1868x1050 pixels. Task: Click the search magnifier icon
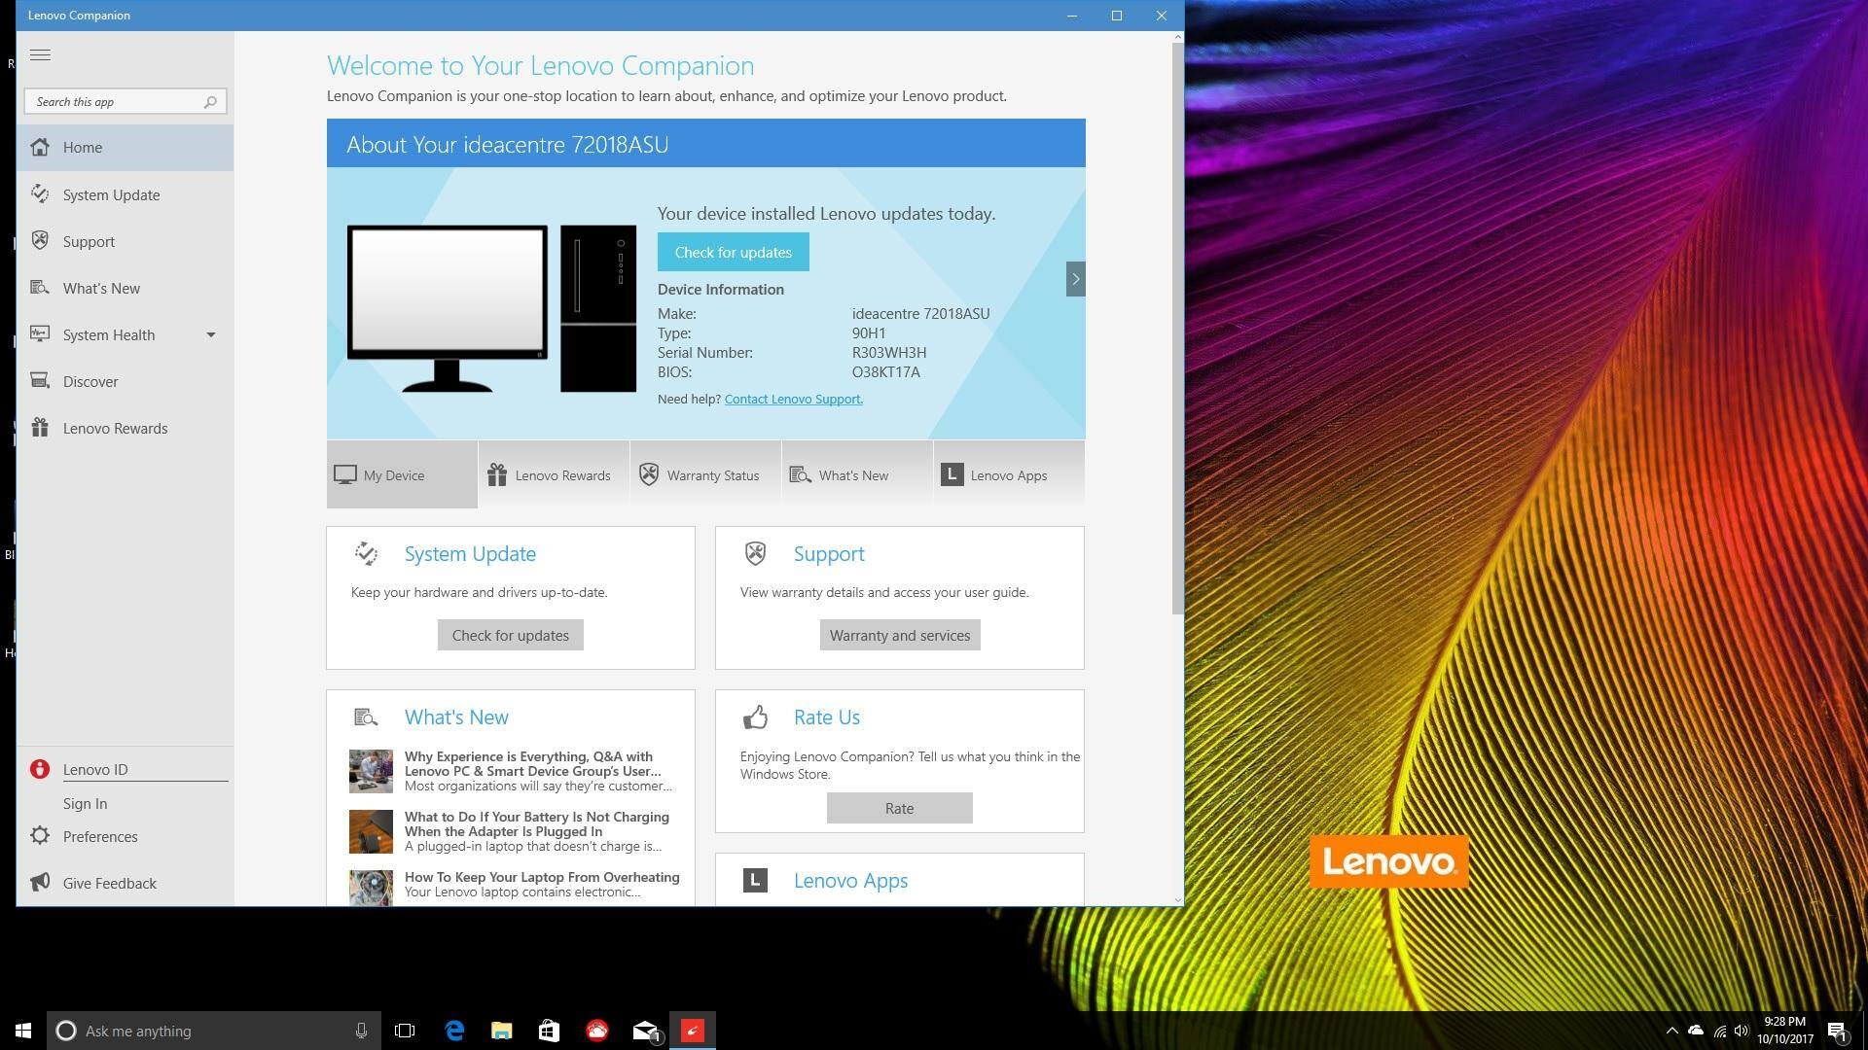[x=210, y=102]
